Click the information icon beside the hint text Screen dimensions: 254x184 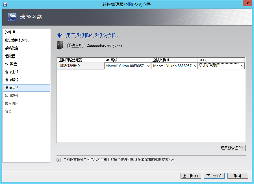tap(59, 160)
